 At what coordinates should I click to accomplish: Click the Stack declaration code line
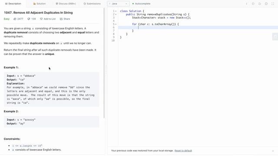[161, 18]
